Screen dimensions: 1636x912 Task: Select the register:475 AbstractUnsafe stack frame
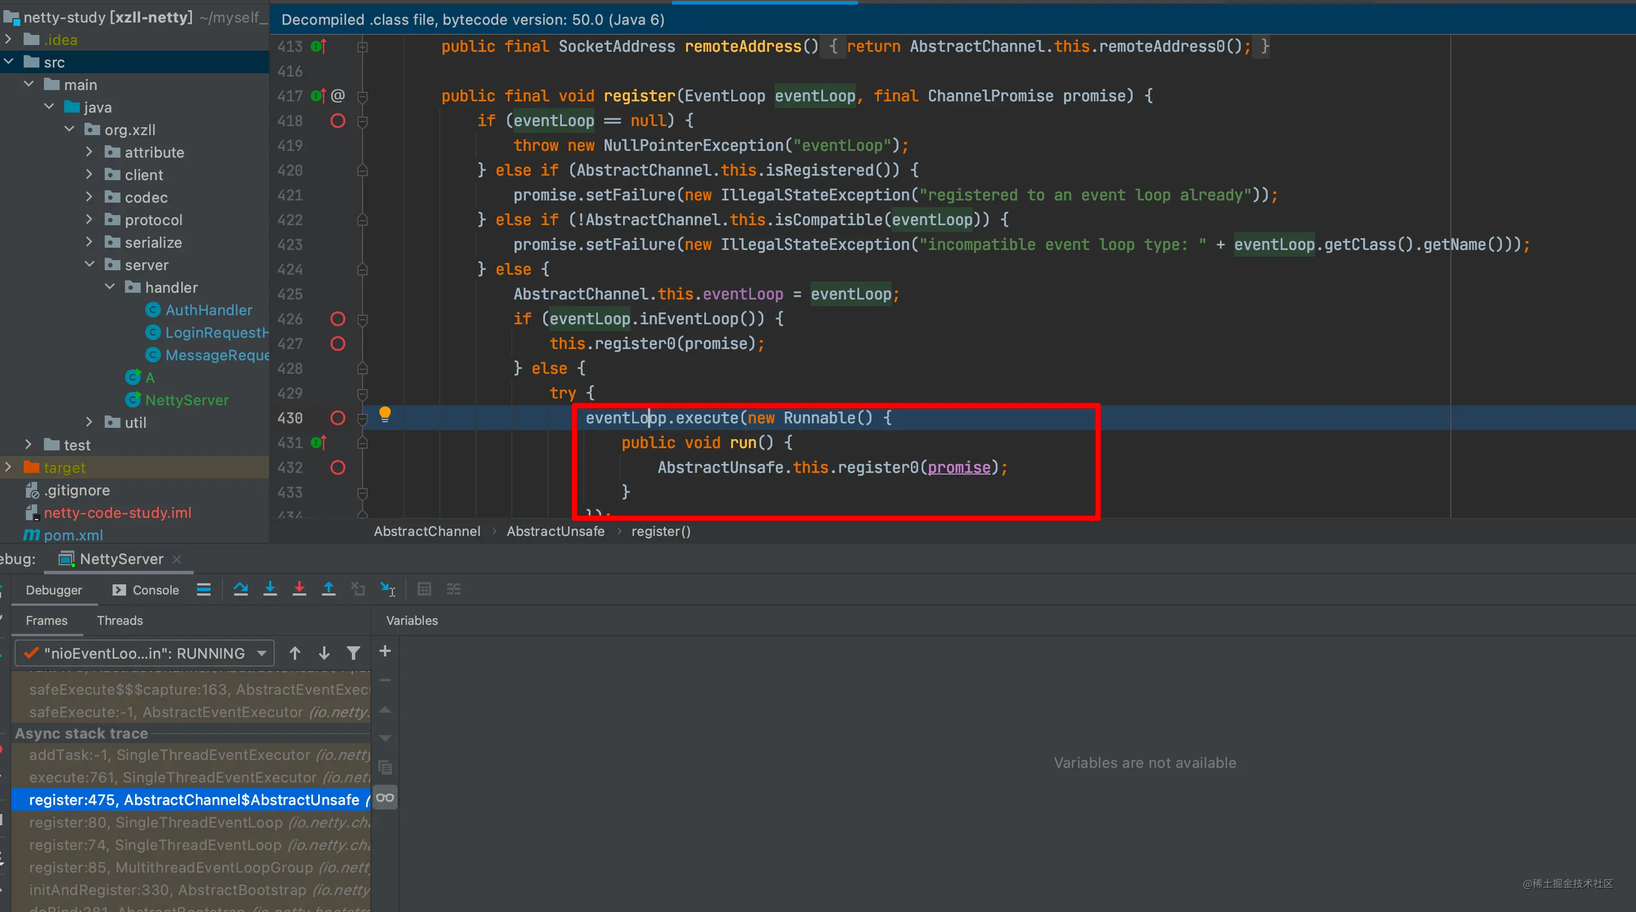(x=190, y=799)
